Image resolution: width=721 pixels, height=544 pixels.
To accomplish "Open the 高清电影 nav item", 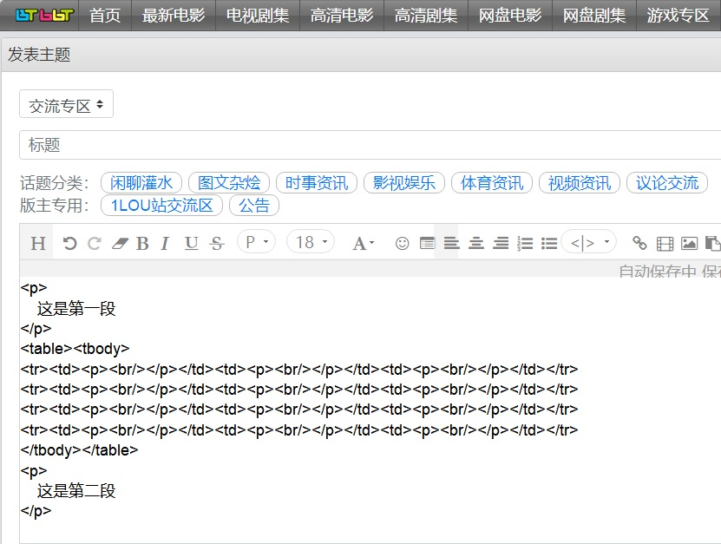I will (x=342, y=15).
